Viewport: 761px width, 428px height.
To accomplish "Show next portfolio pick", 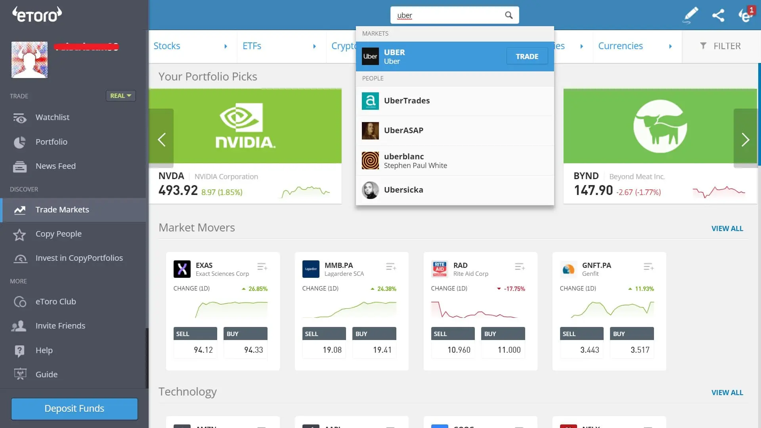I will click(746, 139).
